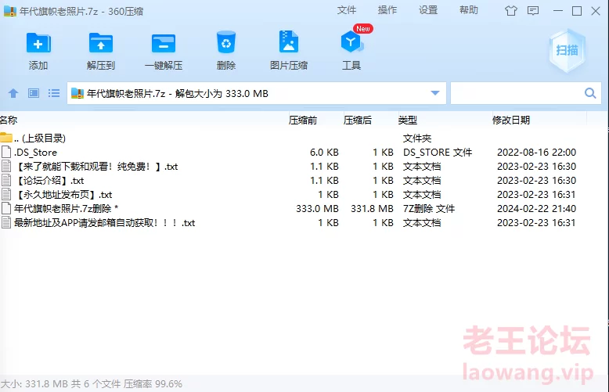Screen dimensions: 609x392
Task: Expand the archive path dropdown arrow
Action: (435, 94)
